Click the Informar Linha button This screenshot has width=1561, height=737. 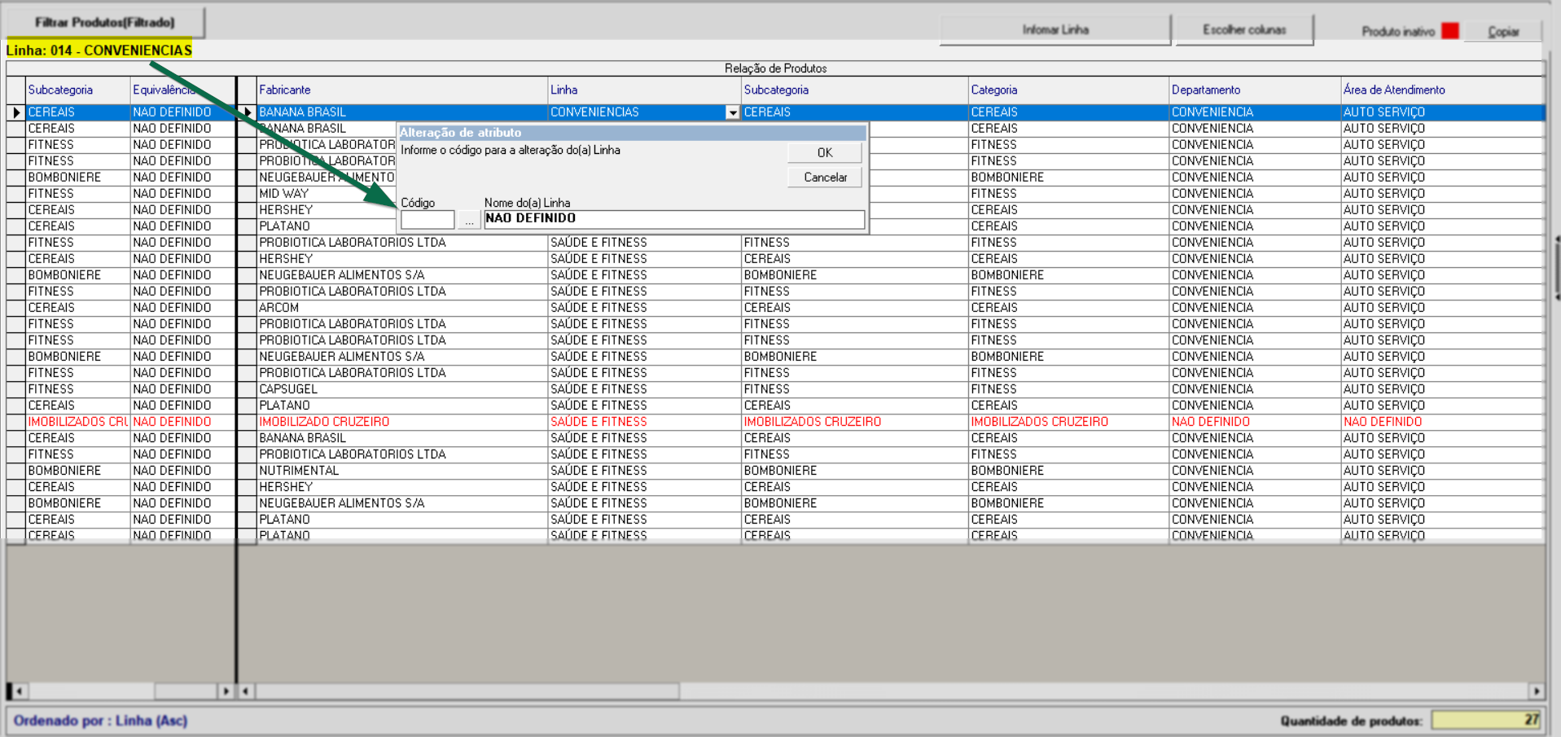1055,30
